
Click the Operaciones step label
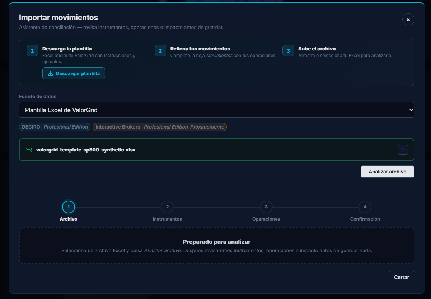pos(266,219)
